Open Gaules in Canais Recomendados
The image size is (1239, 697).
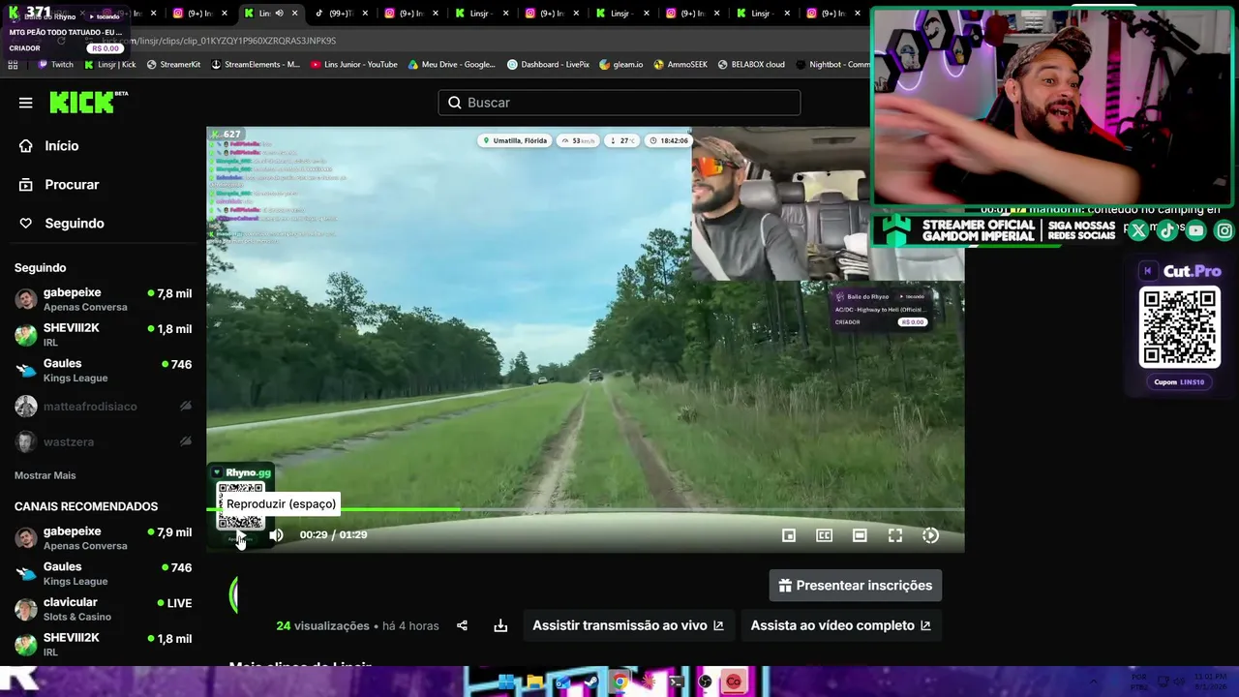[103, 574]
